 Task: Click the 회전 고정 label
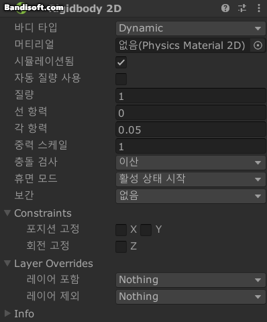point(48,246)
